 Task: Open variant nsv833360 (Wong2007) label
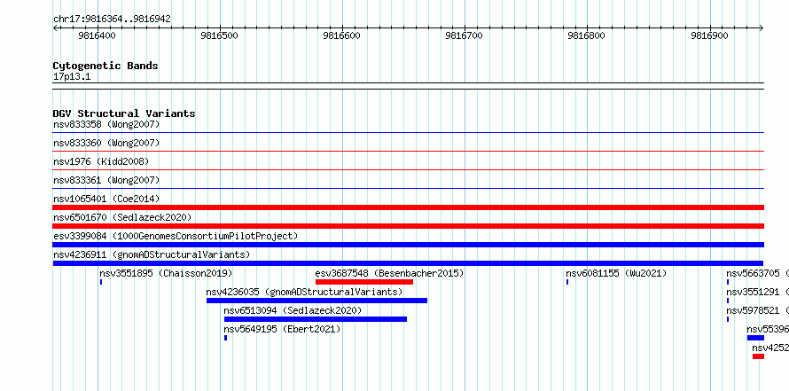pos(106,143)
